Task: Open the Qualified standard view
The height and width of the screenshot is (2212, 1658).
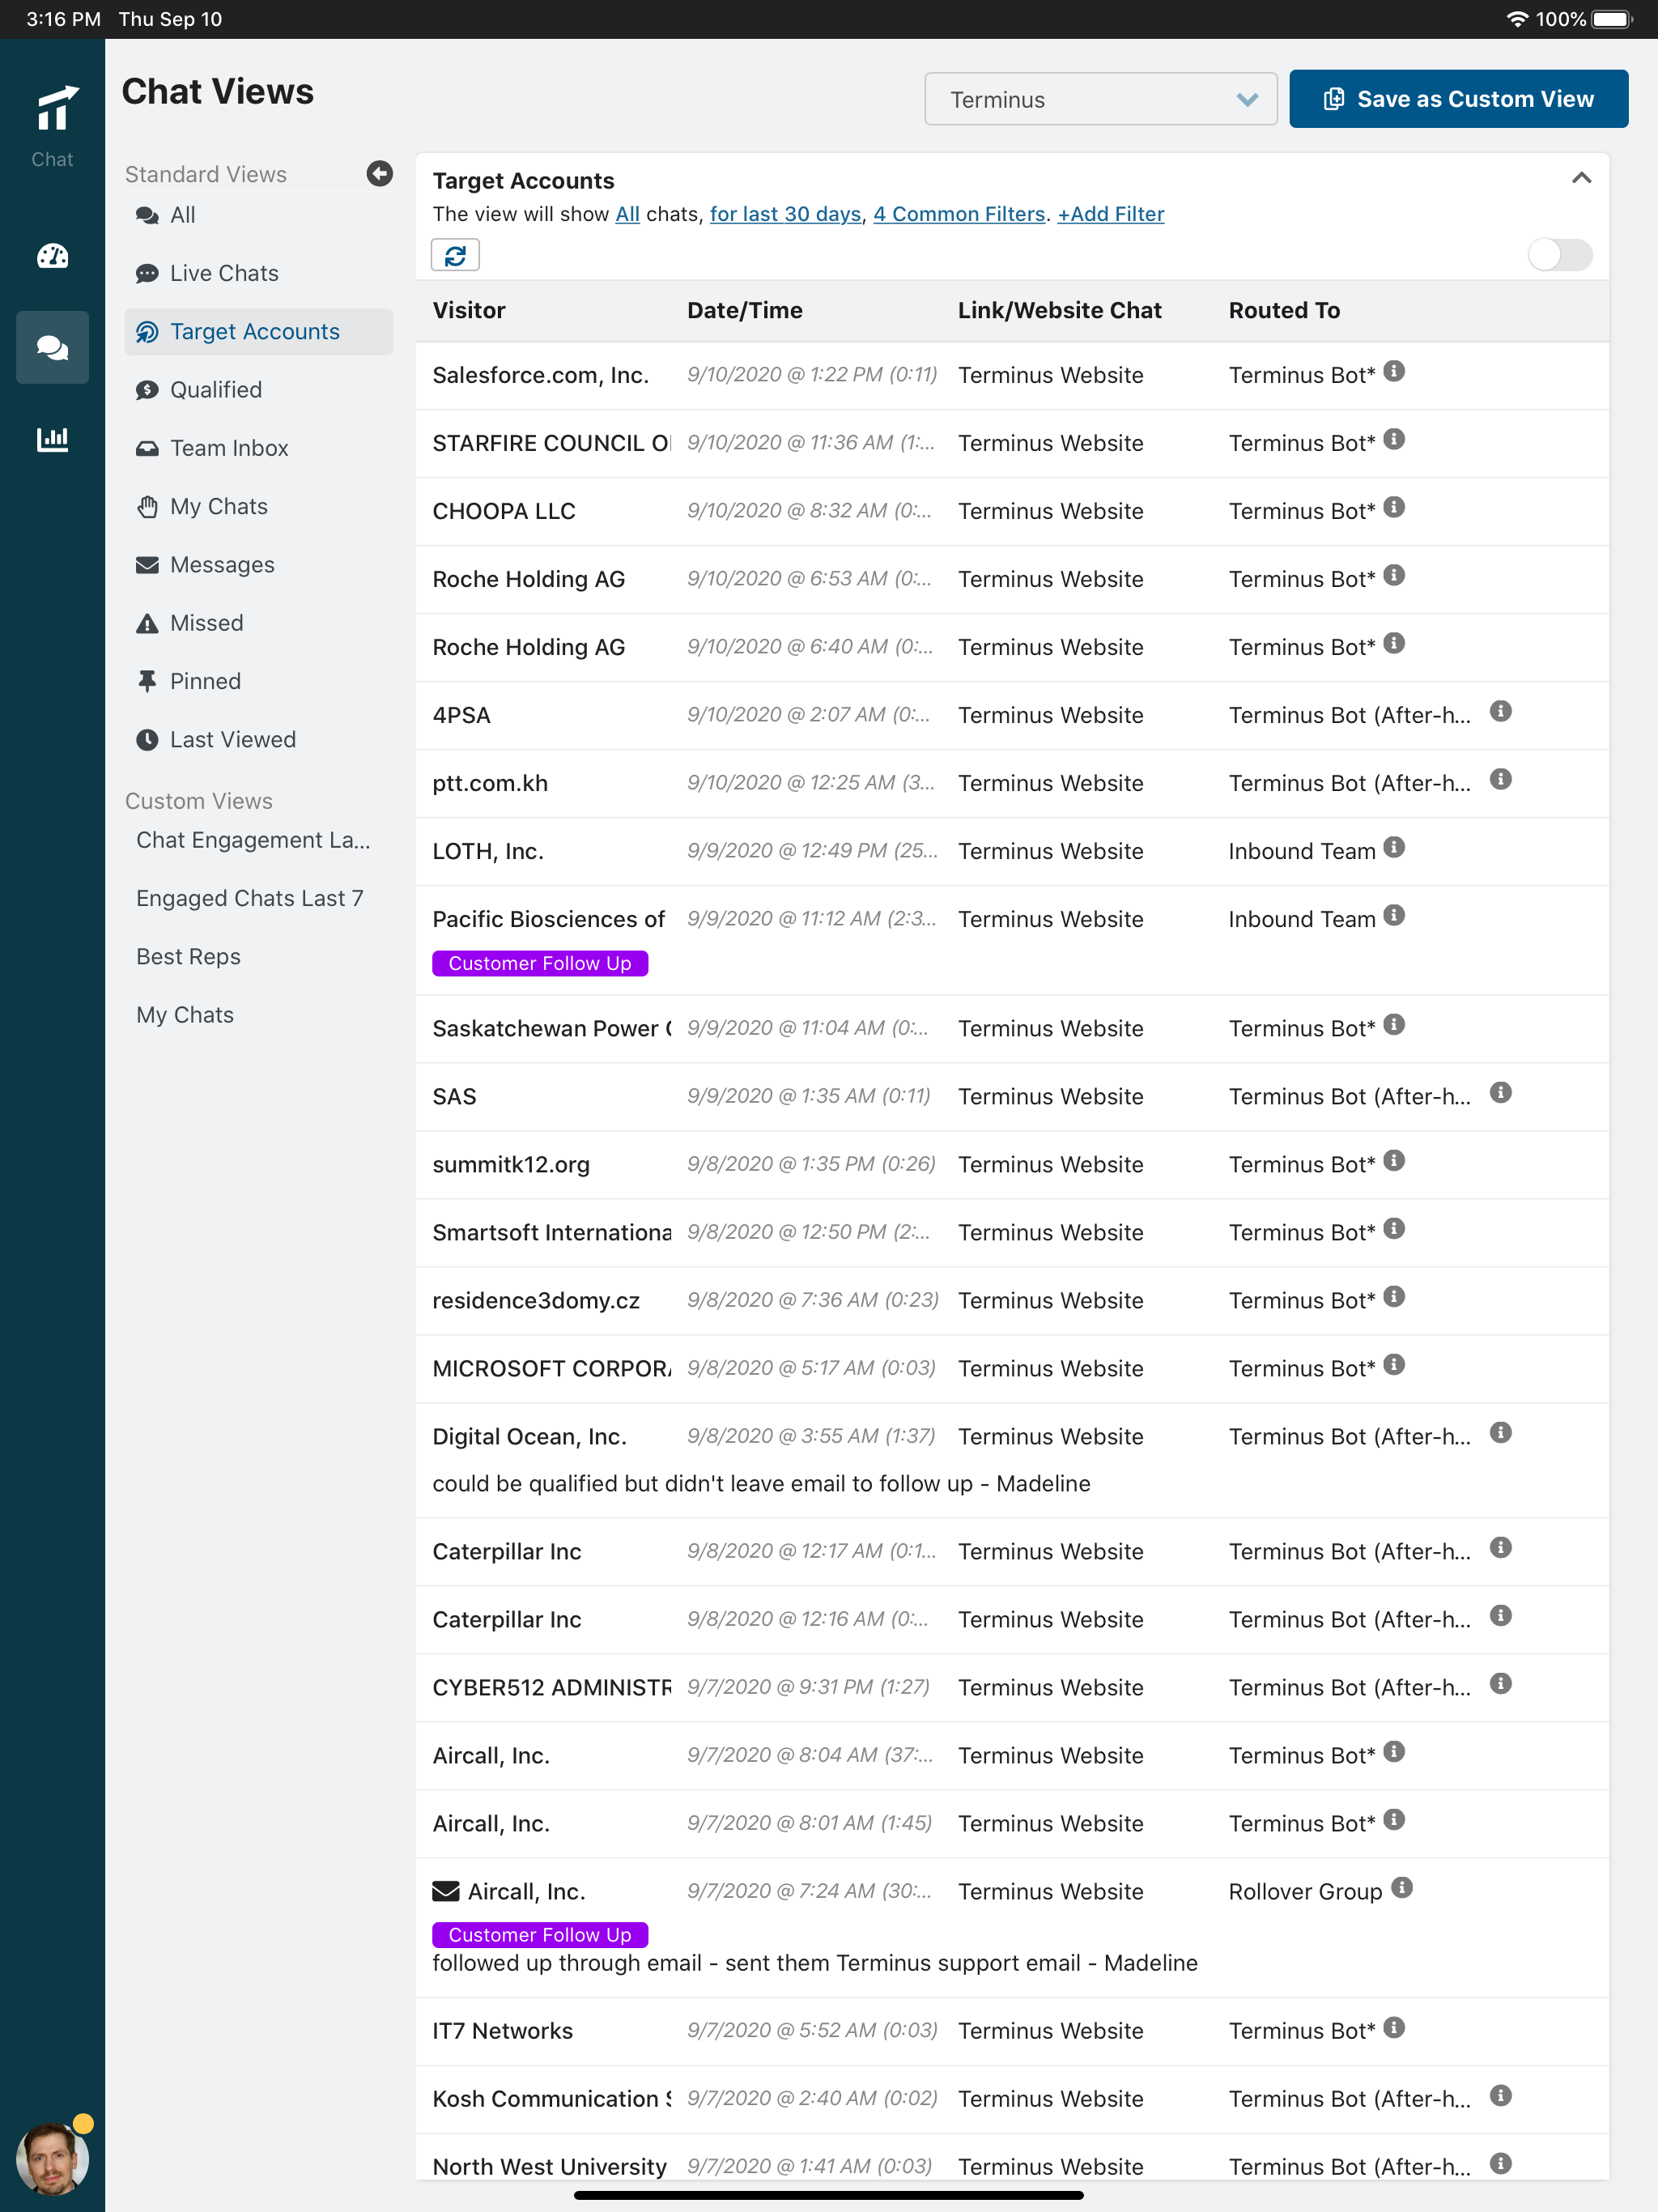Action: click(x=215, y=390)
